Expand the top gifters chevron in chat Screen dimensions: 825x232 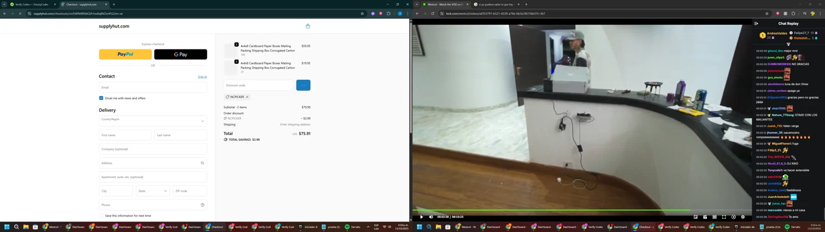[x=788, y=45]
